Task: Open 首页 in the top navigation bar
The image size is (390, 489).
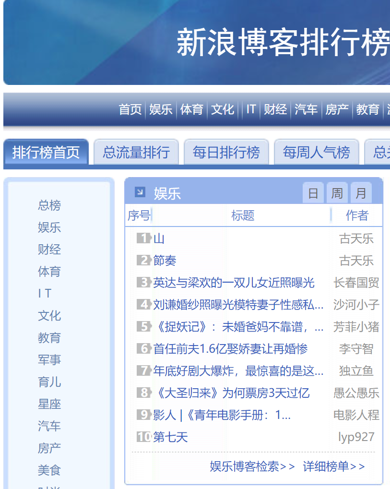Action: point(130,109)
